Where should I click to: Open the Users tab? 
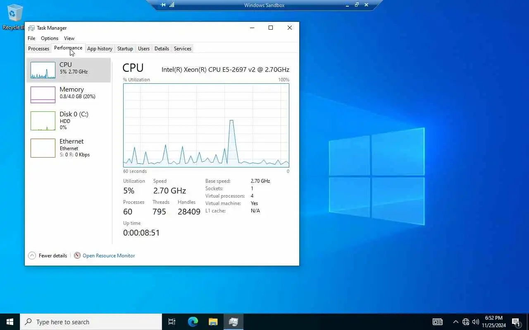144,49
